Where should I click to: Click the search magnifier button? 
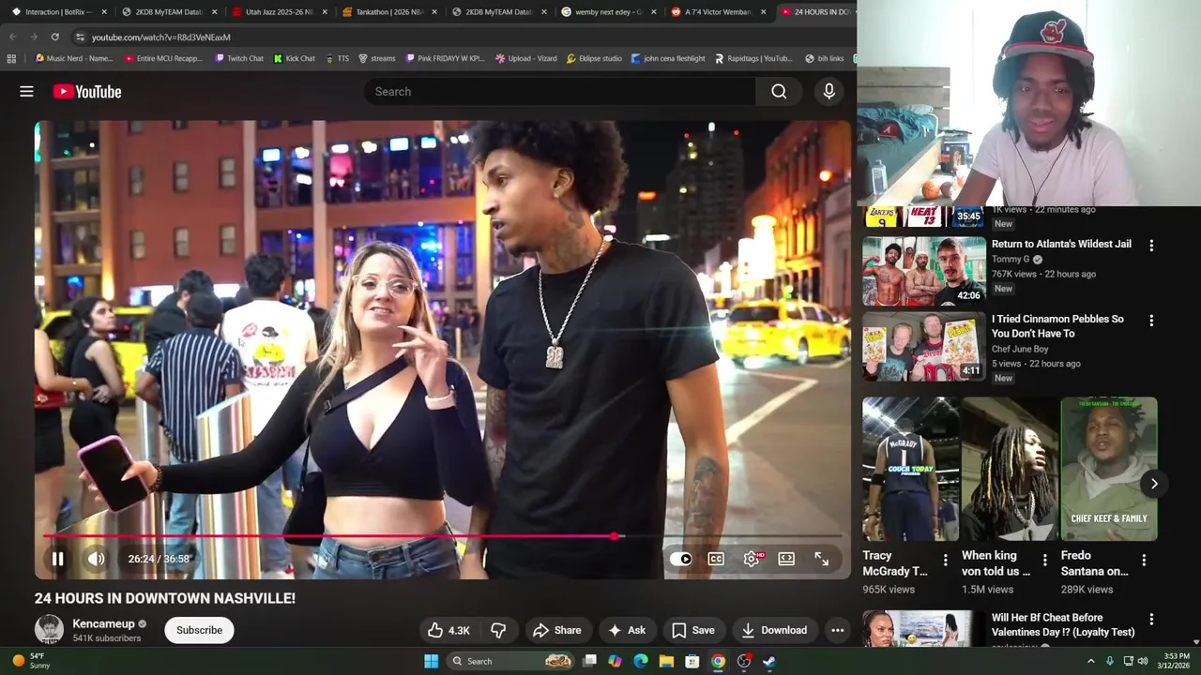point(779,91)
